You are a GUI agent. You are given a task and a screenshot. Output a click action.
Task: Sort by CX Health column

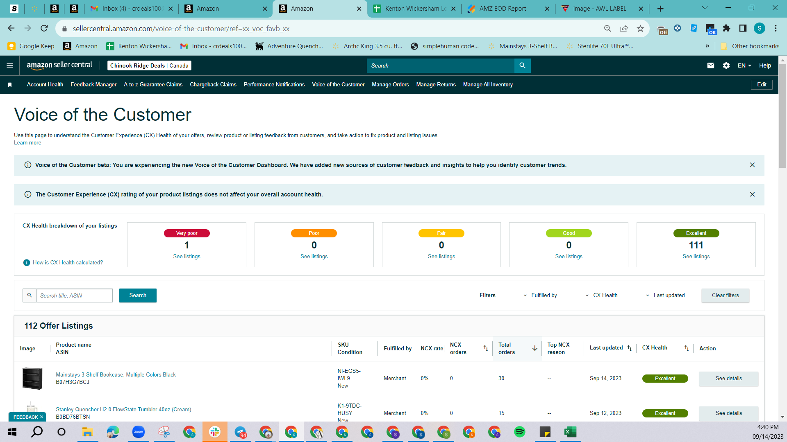pyautogui.click(x=687, y=348)
